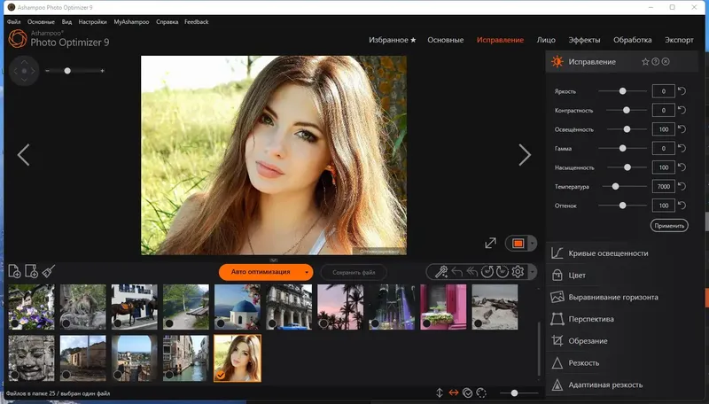
Task: Click the magic wand auto-optimize icon
Action: coord(440,272)
